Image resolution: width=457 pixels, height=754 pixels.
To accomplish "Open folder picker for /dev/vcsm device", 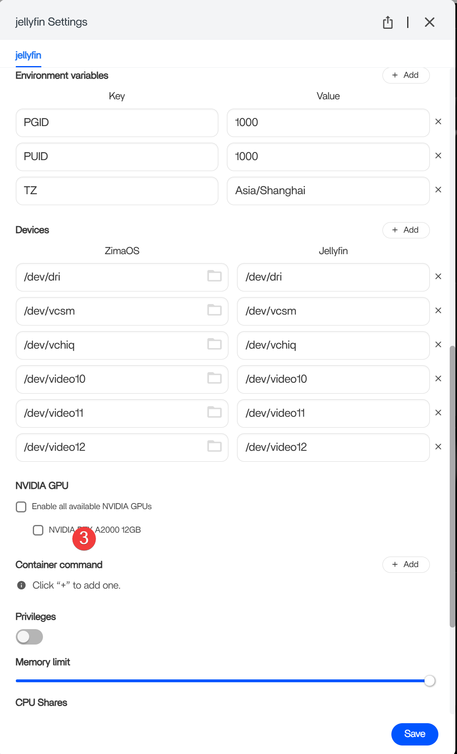I will tap(214, 310).
